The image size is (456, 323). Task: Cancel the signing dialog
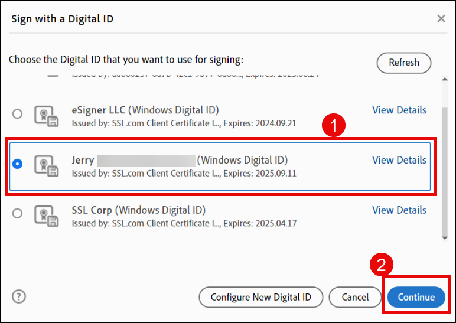click(x=355, y=297)
